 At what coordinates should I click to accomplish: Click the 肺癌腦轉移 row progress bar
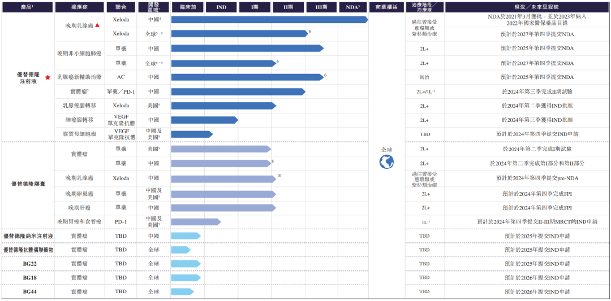point(204,120)
